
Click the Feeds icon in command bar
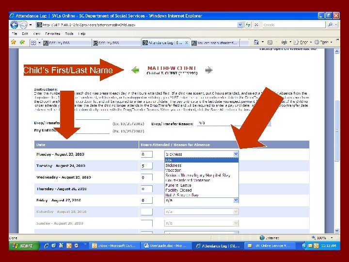pos(270,42)
